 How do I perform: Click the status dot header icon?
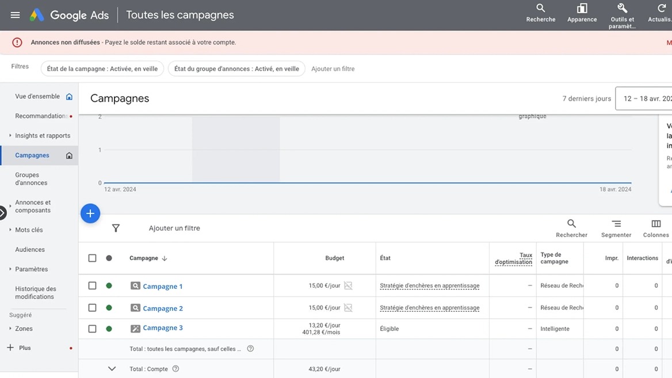click(x=109, y=258)
